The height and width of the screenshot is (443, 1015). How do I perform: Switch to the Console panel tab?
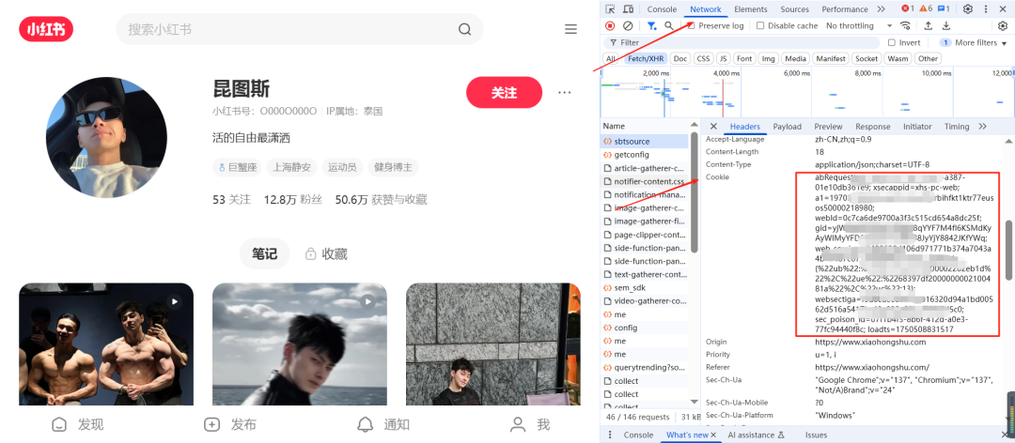point(662,9)
